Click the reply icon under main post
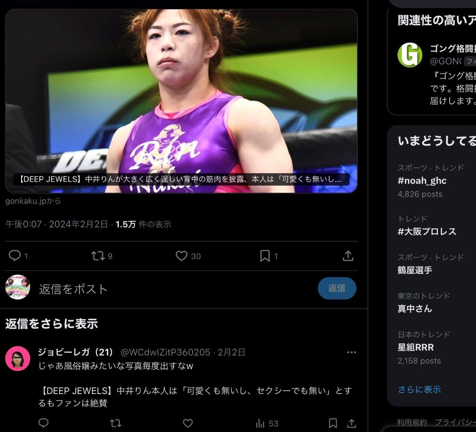The image size is (476, 432). coord(14,256)
